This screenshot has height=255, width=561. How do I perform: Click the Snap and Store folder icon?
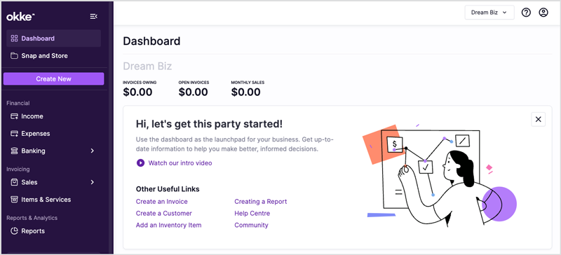tap(14, 56)
